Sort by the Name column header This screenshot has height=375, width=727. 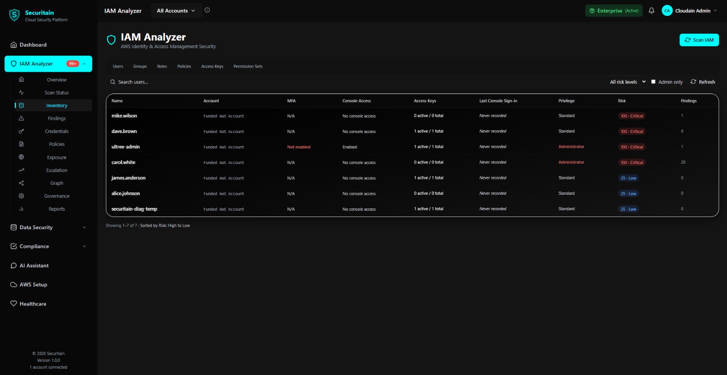(117, 101)
